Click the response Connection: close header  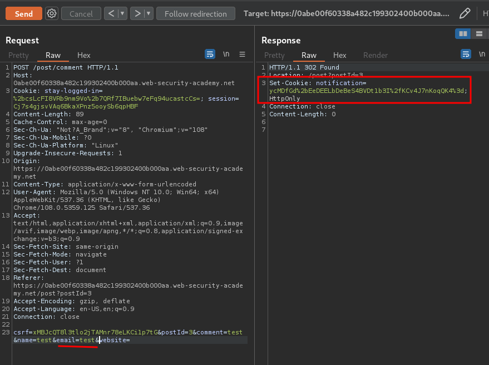coord(302,106)
